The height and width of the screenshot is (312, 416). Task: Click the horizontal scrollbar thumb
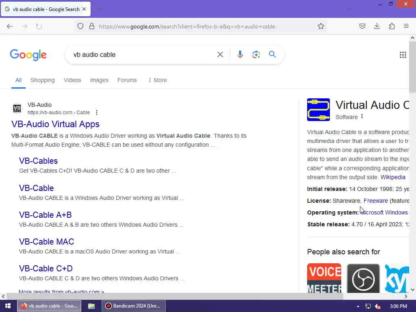coord(175,296)
